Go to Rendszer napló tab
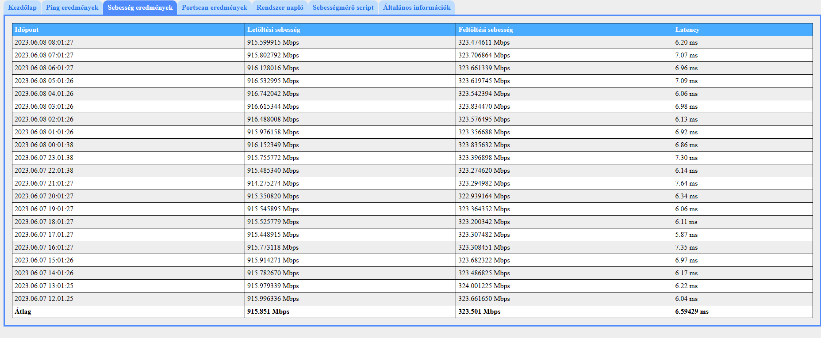This screenshot has height=338, width=821. pos(280,8)
